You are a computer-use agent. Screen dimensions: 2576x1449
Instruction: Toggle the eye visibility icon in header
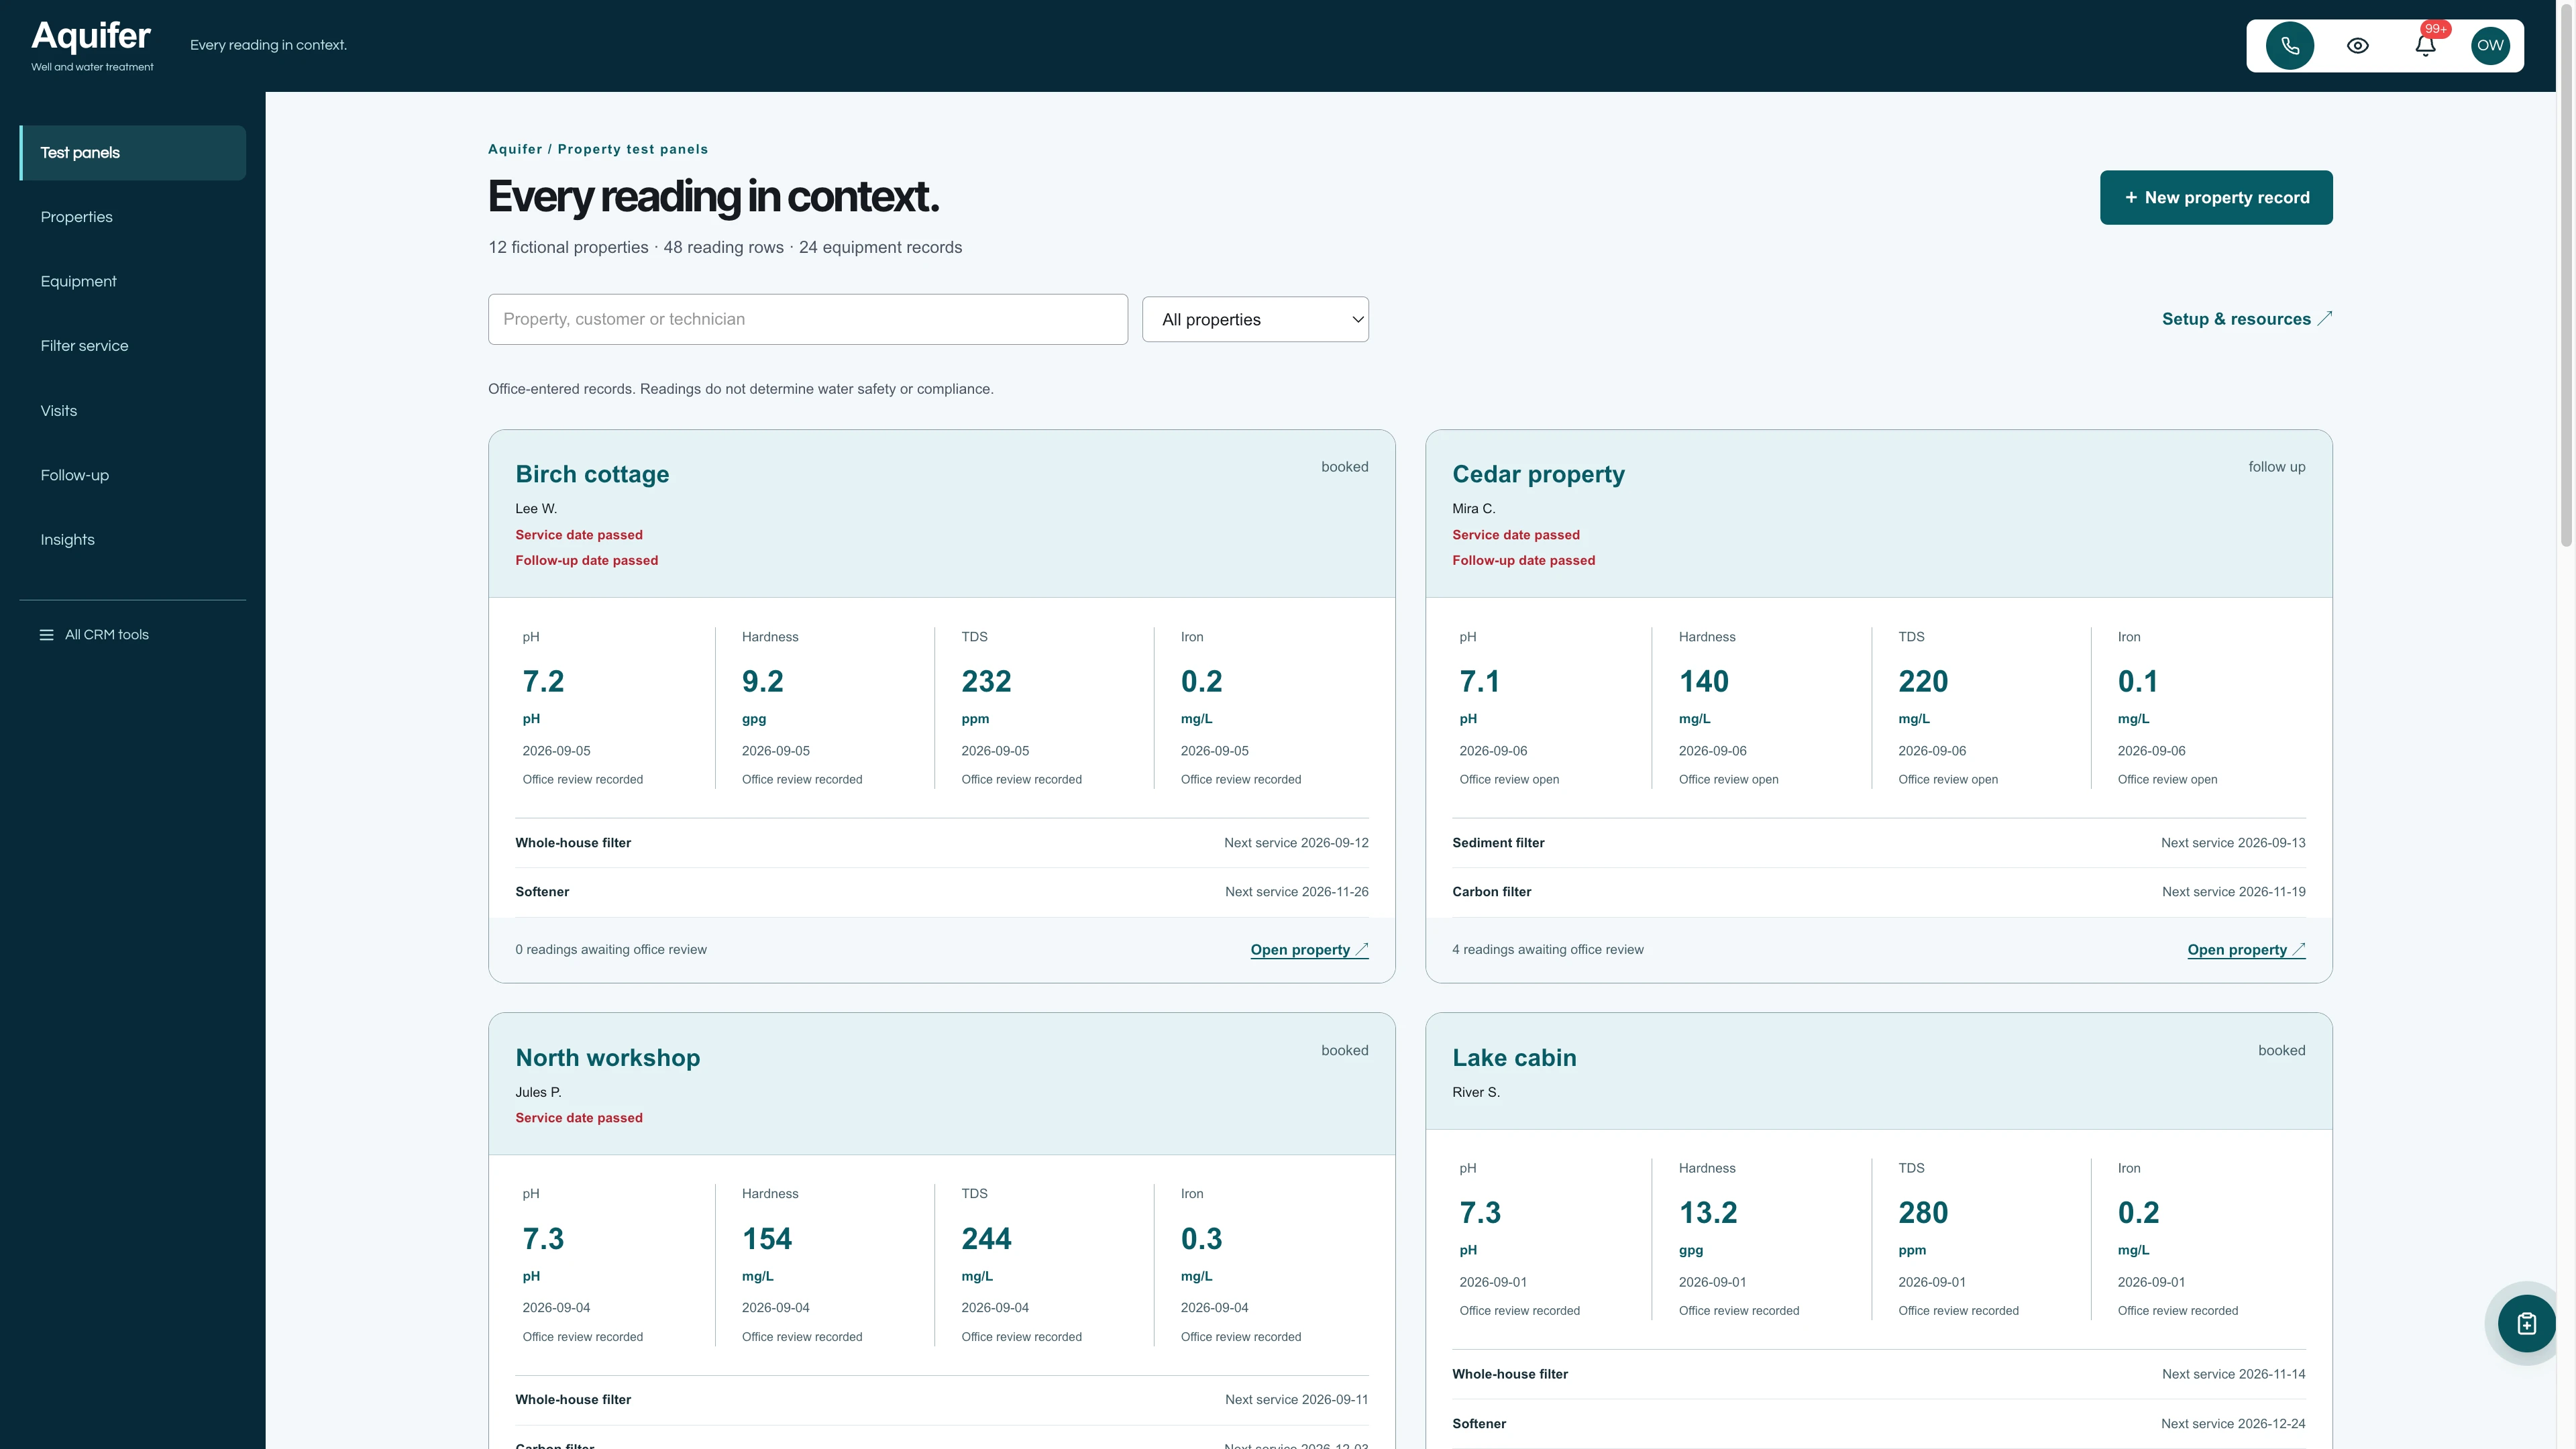click(x=2358, y=45)
